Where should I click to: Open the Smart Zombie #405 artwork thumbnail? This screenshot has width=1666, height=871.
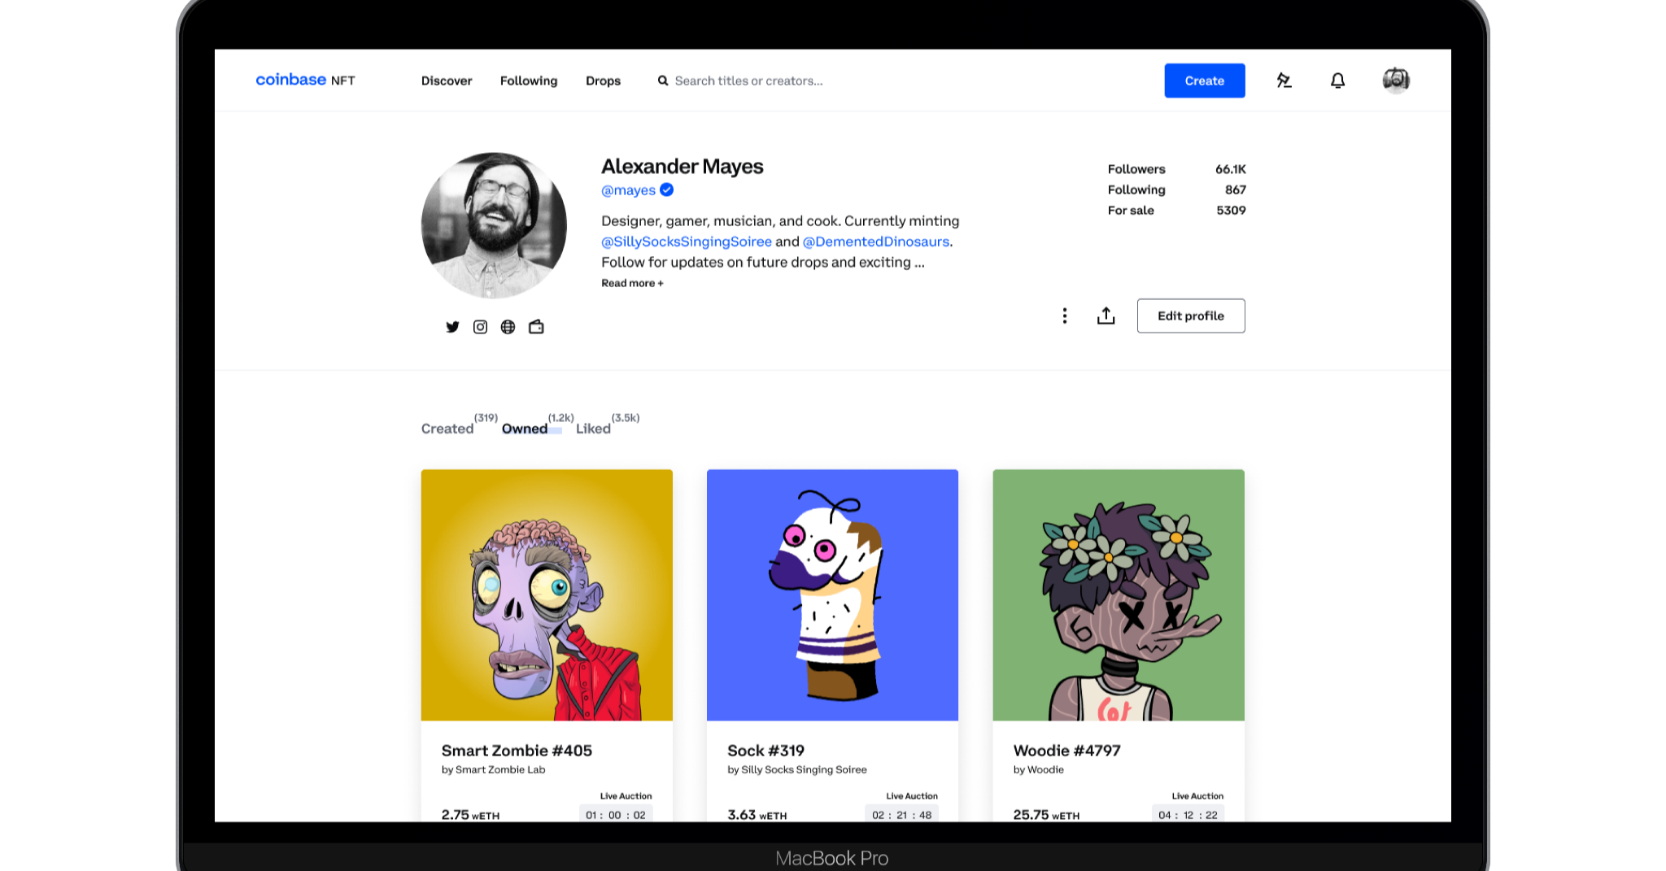(547, 594)
